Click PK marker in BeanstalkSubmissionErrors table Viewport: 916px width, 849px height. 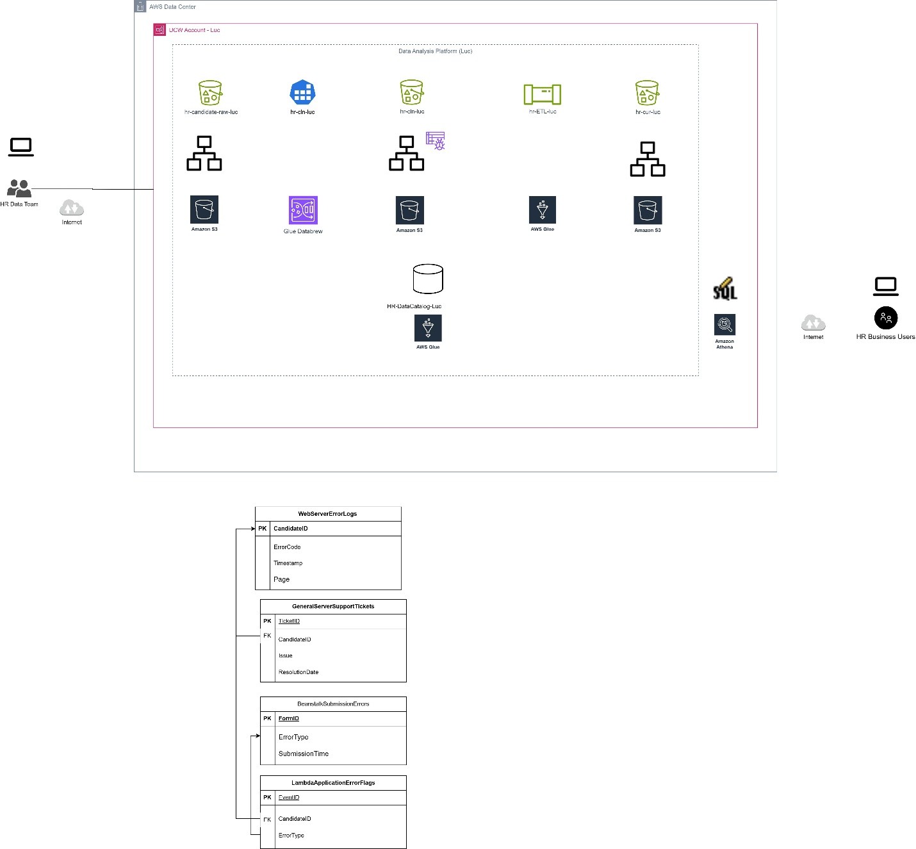(x=267, y=718)
